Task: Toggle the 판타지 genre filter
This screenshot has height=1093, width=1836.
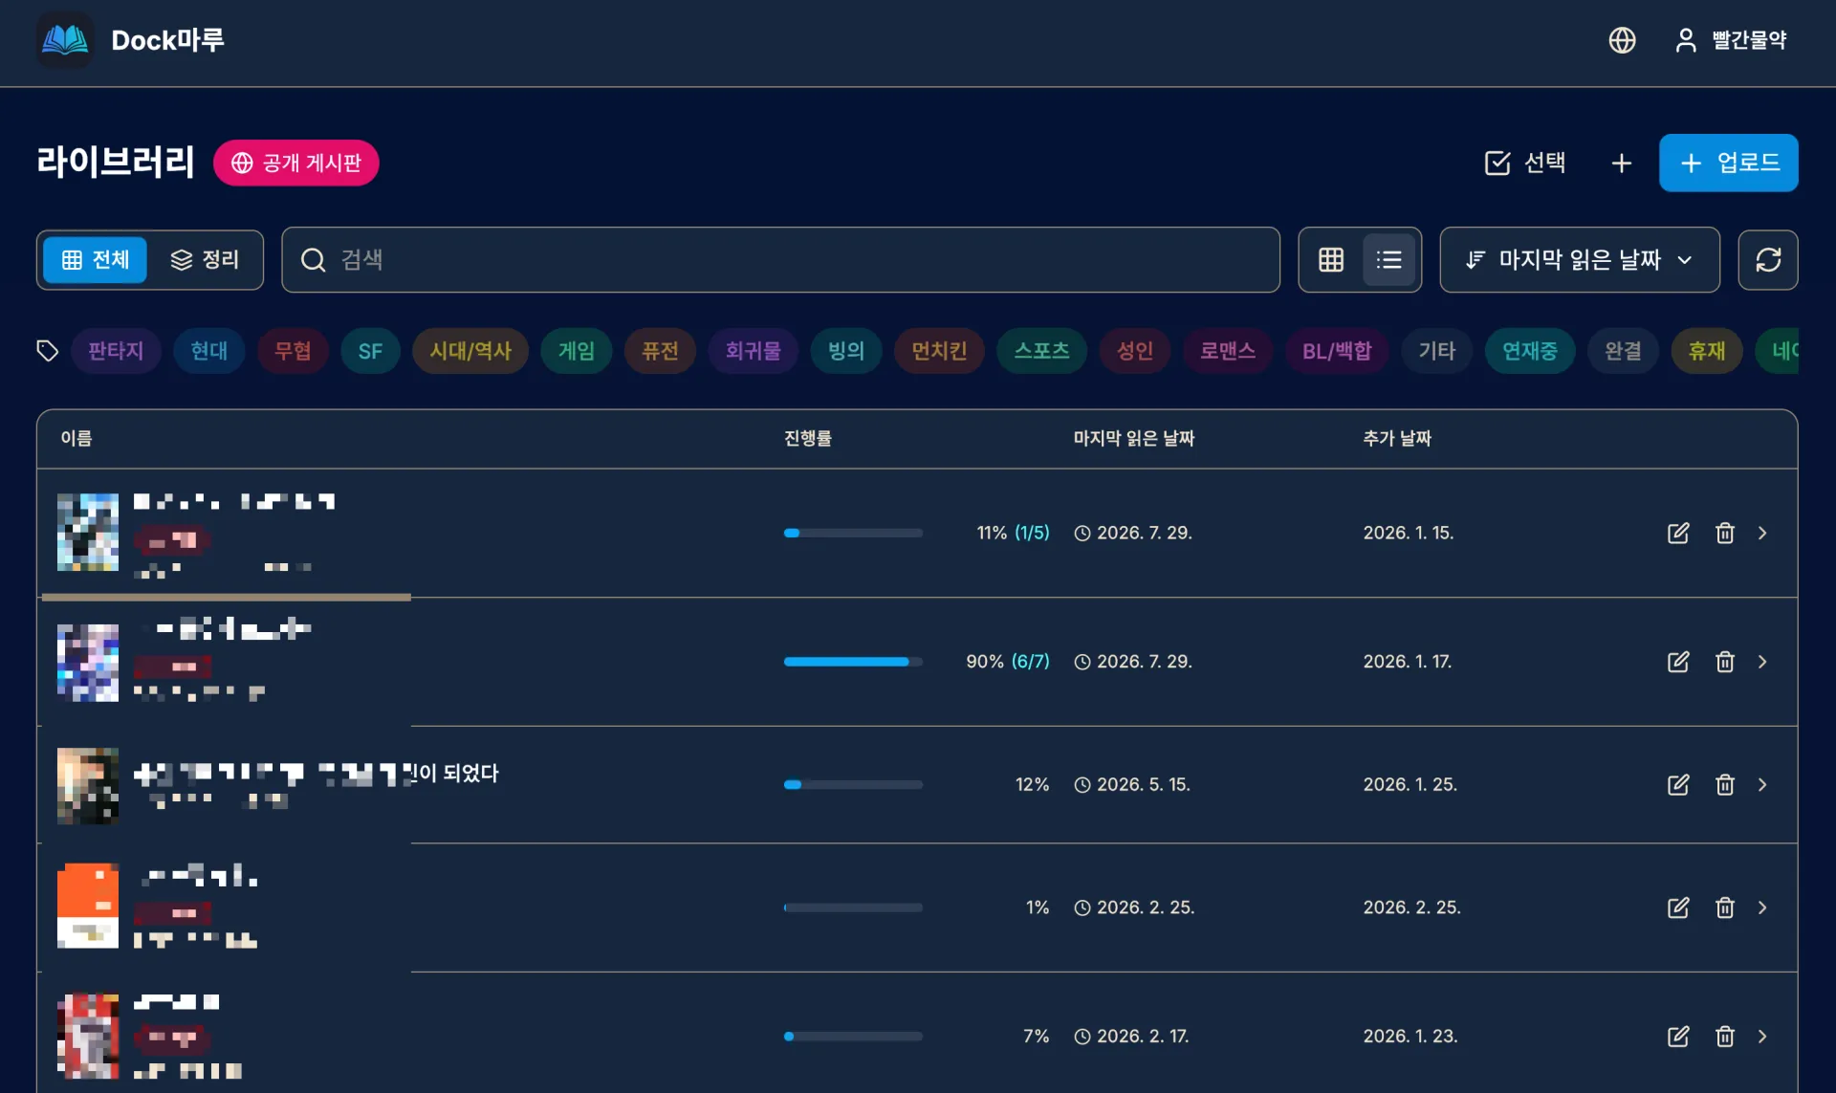Action: click(x=116, y=351)
